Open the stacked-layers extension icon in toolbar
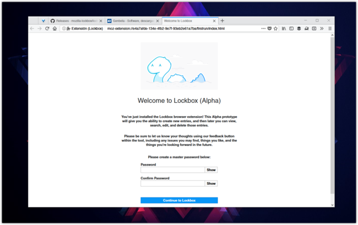 point(299,29)
